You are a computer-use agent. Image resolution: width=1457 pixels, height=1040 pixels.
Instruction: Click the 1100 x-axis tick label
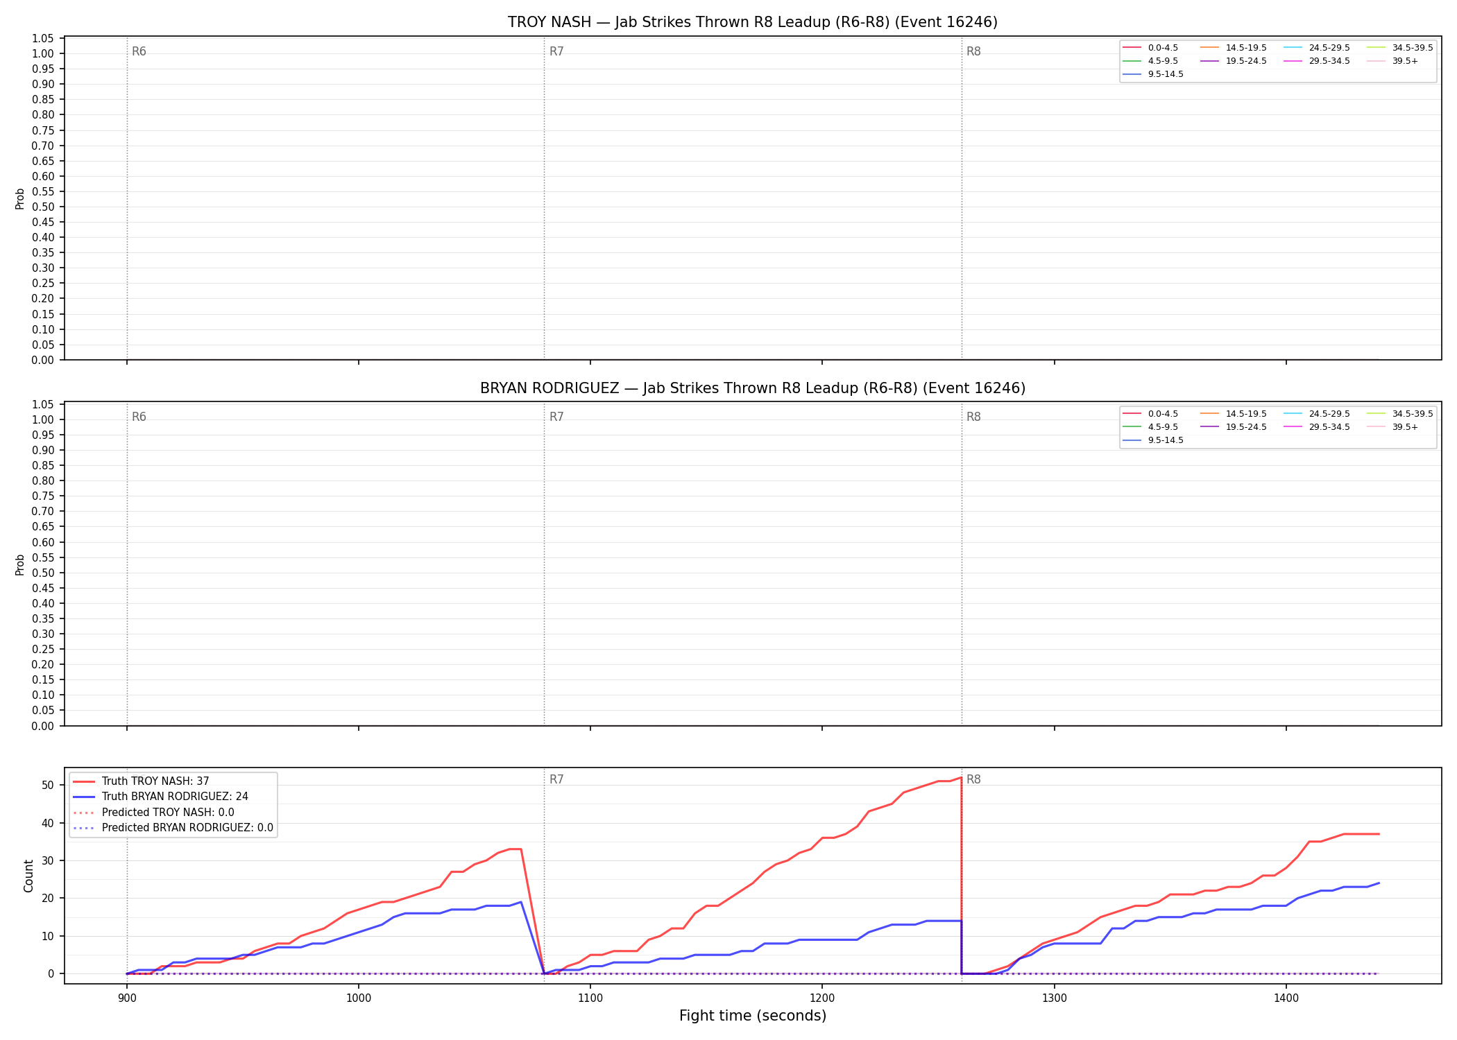pos(590,998)
